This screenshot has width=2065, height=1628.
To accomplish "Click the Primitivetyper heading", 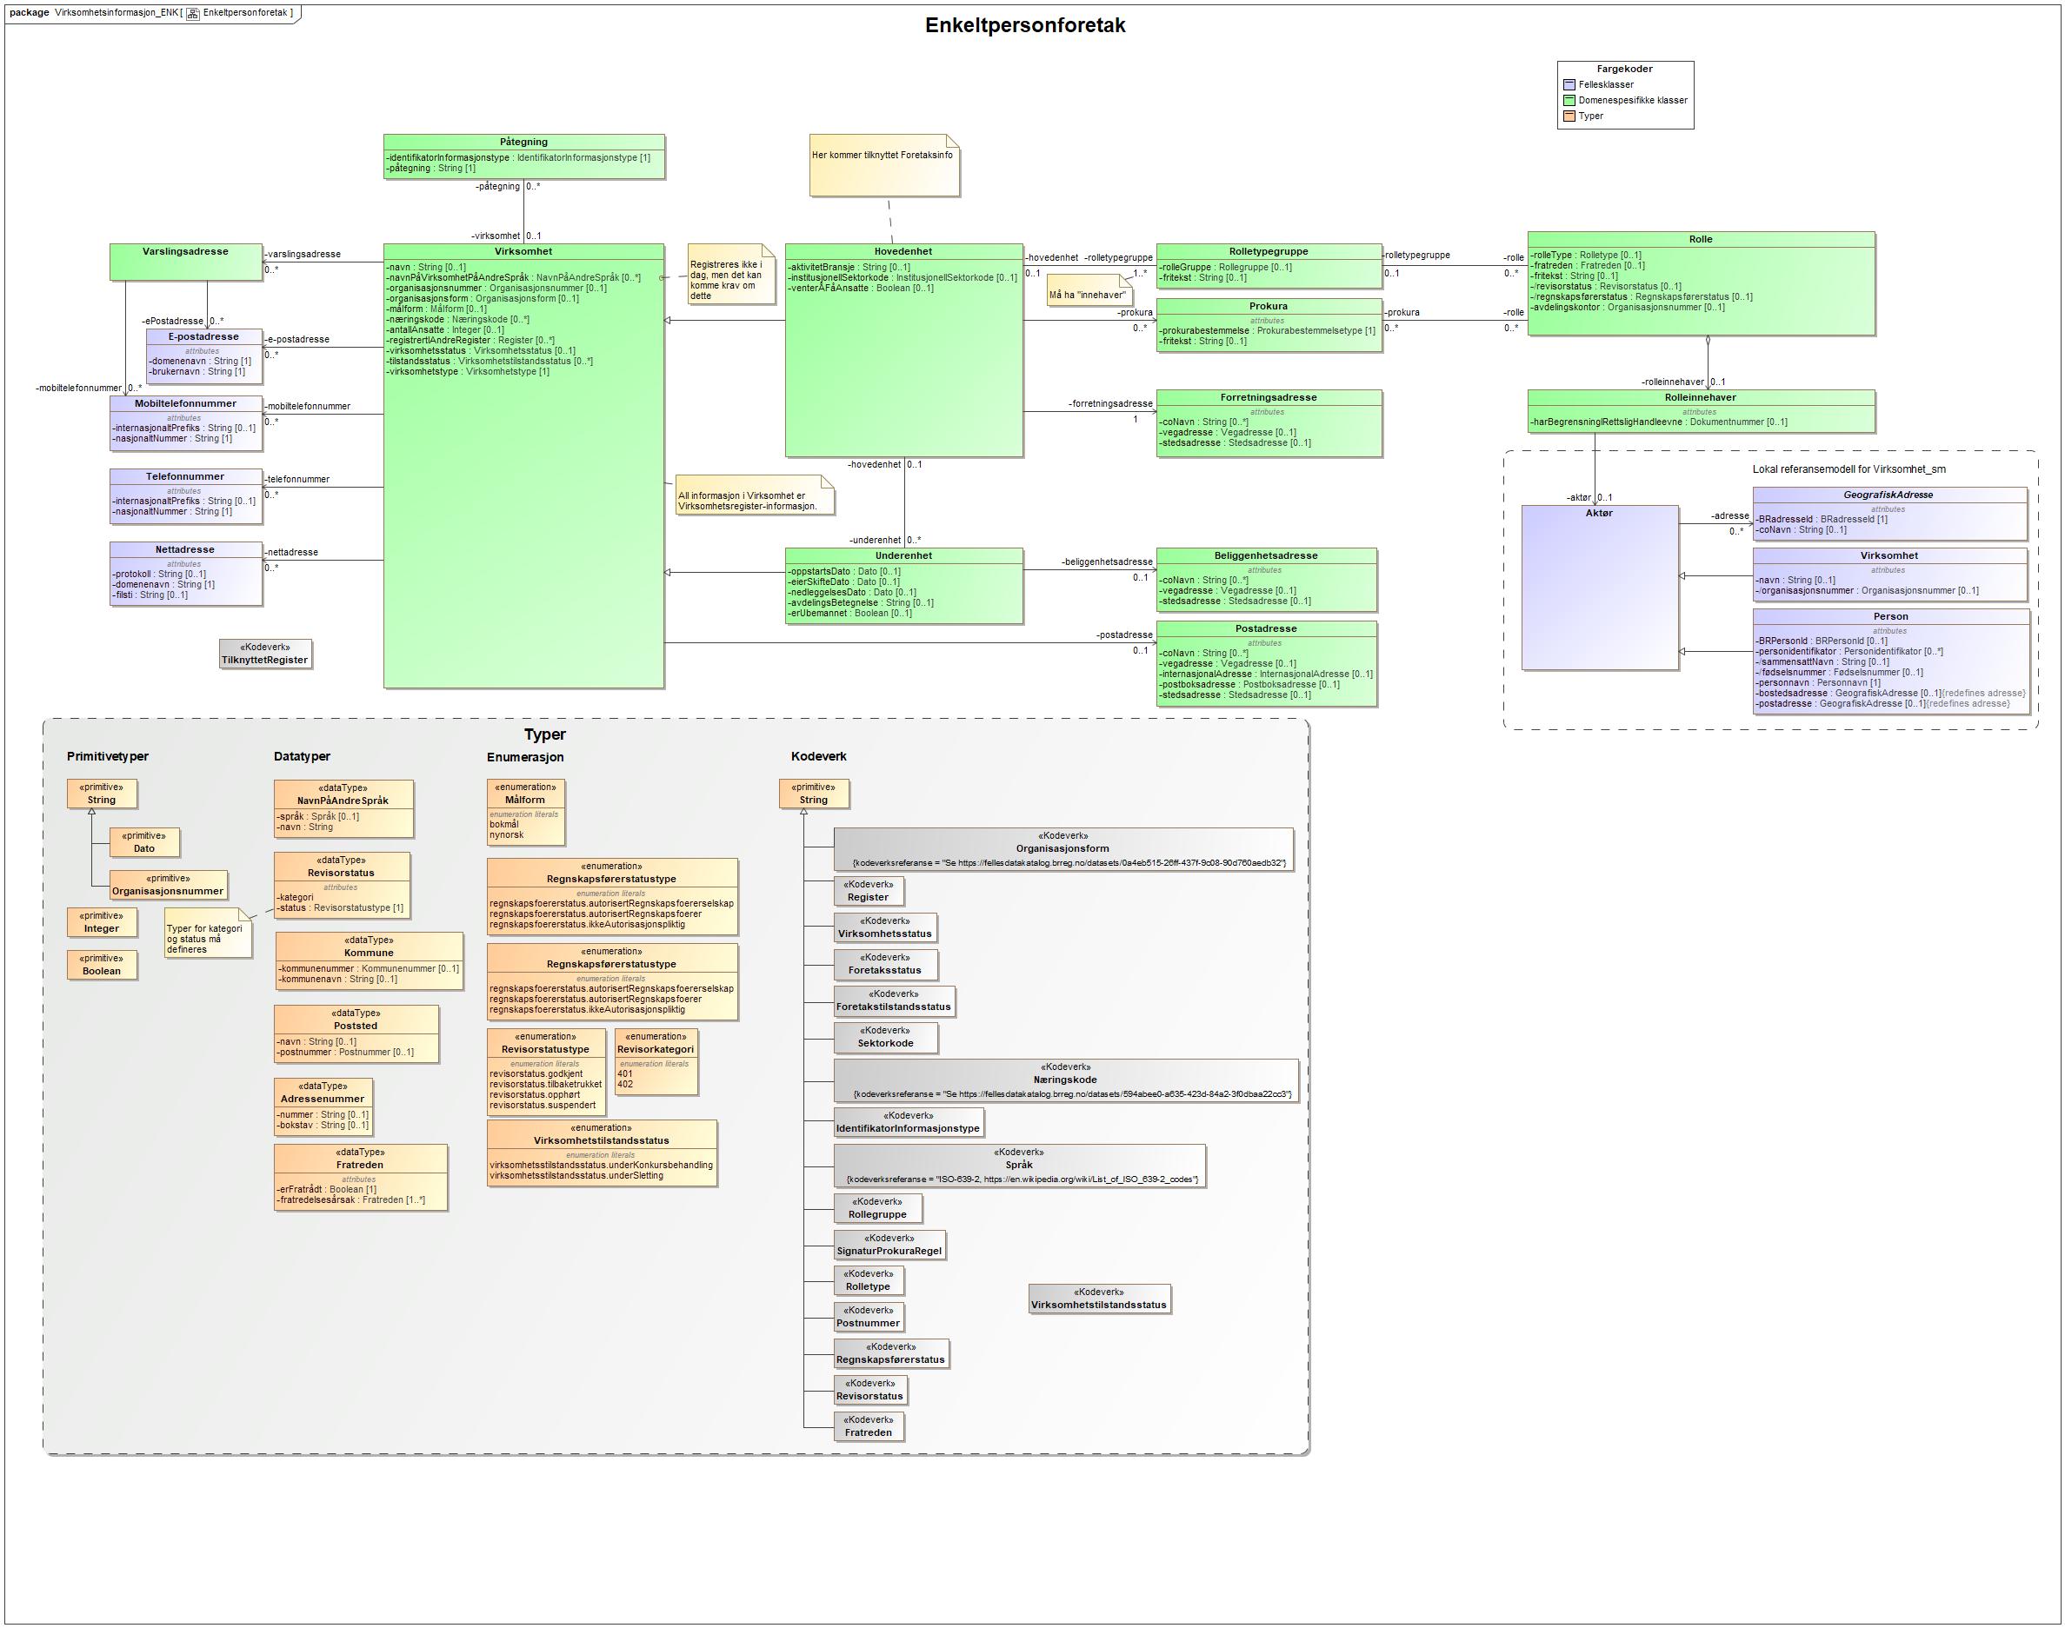I will (x=108, y=756).
